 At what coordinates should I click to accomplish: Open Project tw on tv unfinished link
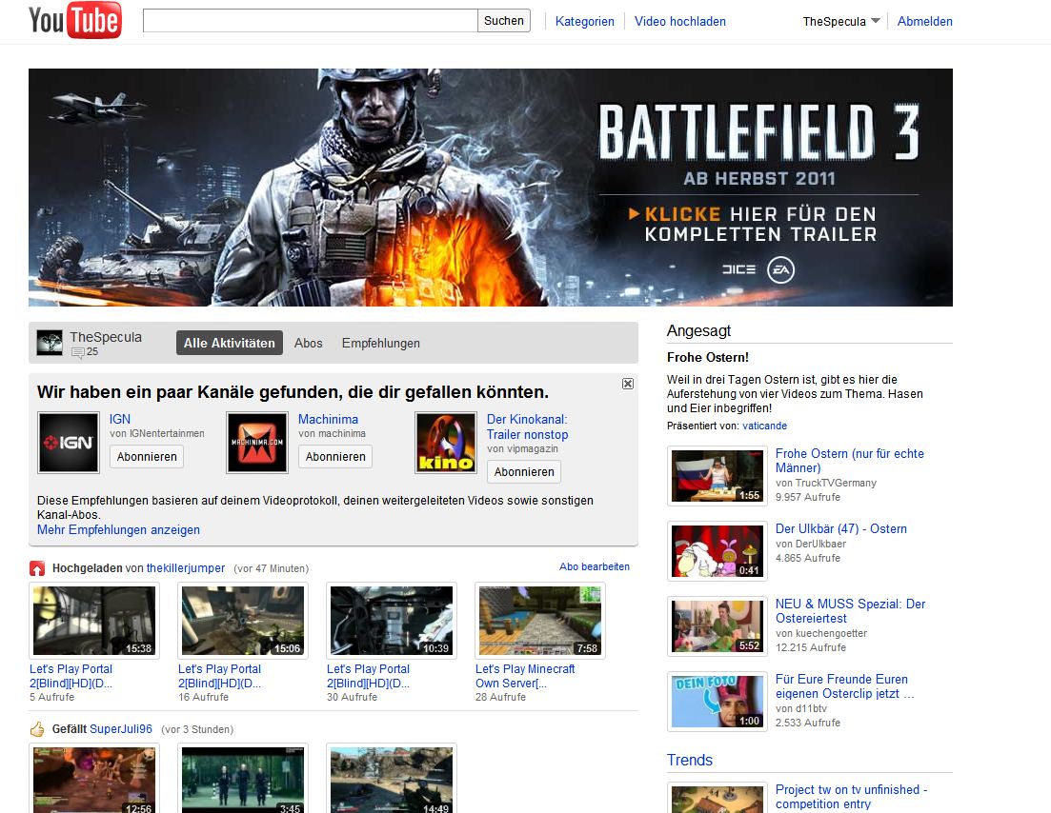[851, 797]
